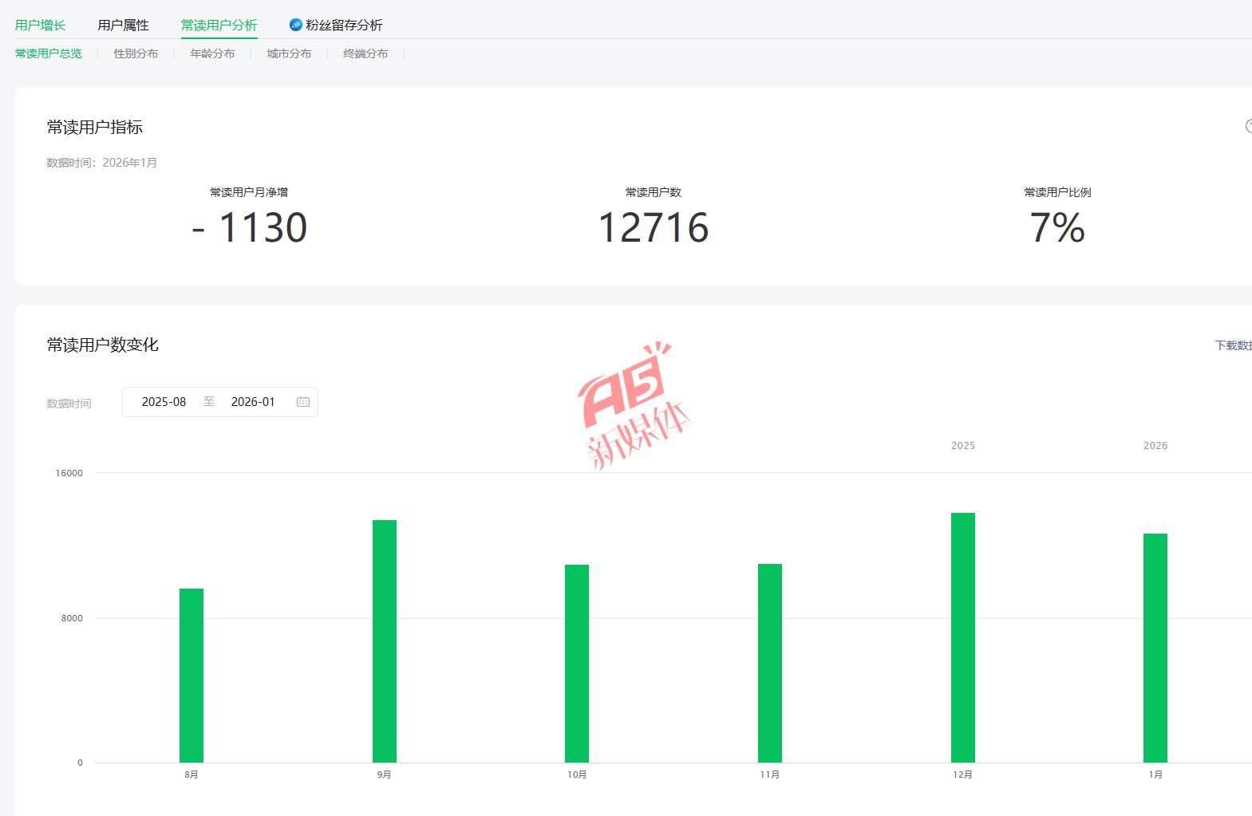1252x816 pixels.
Task: Select the 常读用户分析 tab
Action: click(x=219, y=25)
